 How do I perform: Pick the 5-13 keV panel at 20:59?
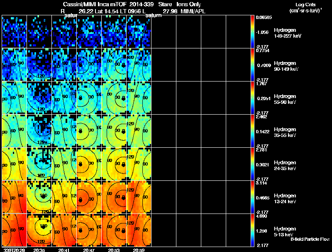click(139, 230)
